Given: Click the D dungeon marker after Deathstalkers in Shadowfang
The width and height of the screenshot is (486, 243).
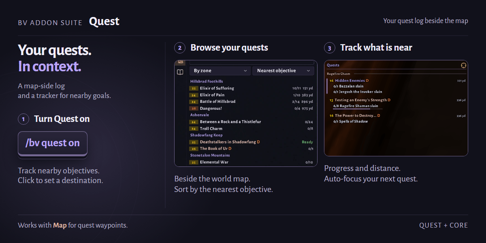Looking at the screenshot, I should 258,142.
